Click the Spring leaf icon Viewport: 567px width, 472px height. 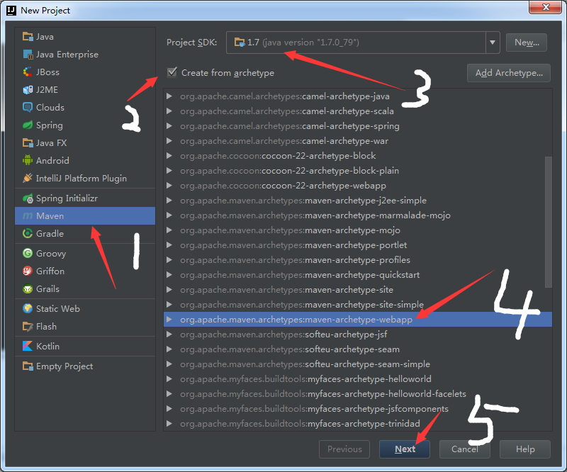[28, 125]
